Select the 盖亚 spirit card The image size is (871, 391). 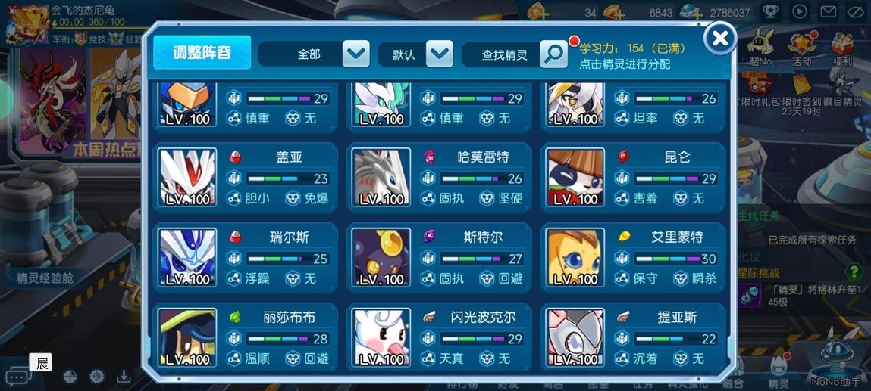coord(246,178)
